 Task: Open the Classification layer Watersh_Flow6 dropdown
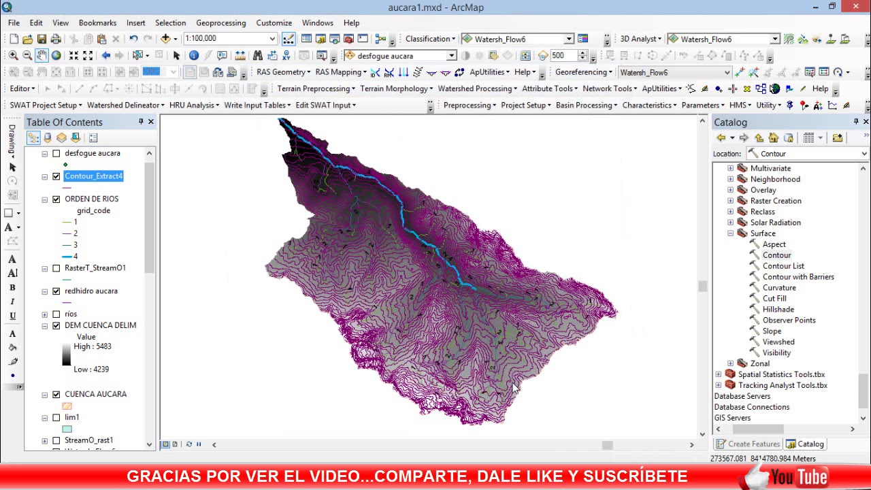569,39
